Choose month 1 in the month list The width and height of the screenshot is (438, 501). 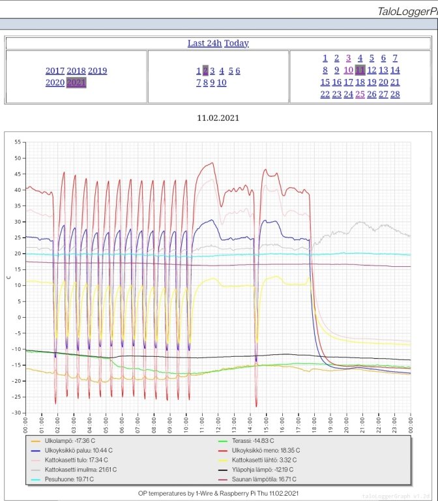pyautogui.click(x=198, y=70)
